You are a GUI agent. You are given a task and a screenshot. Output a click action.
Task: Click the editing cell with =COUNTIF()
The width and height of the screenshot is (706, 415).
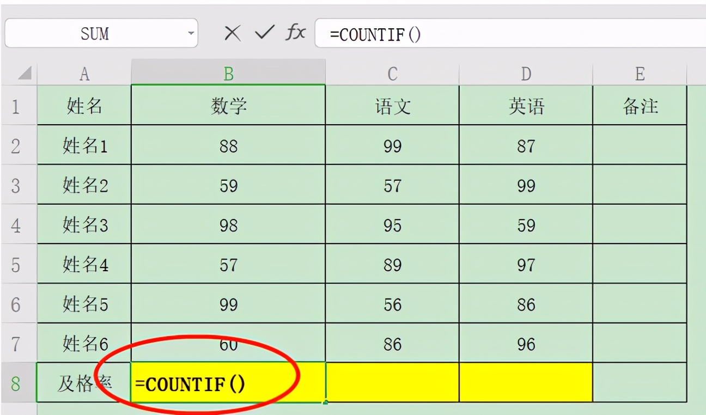point(228,383)
